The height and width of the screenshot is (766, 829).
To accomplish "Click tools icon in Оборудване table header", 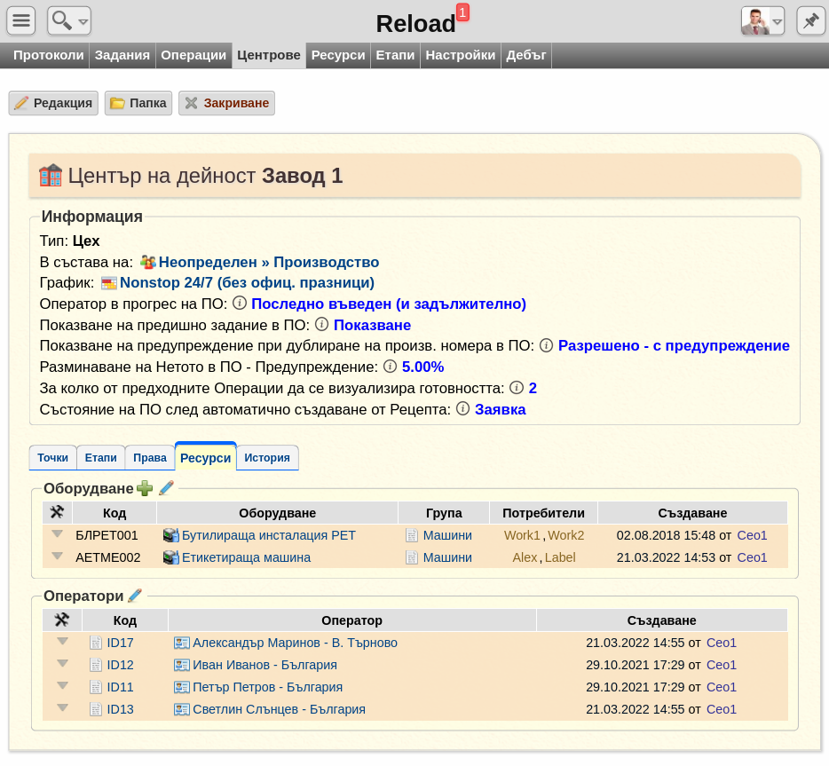I will tap(57, 512).
